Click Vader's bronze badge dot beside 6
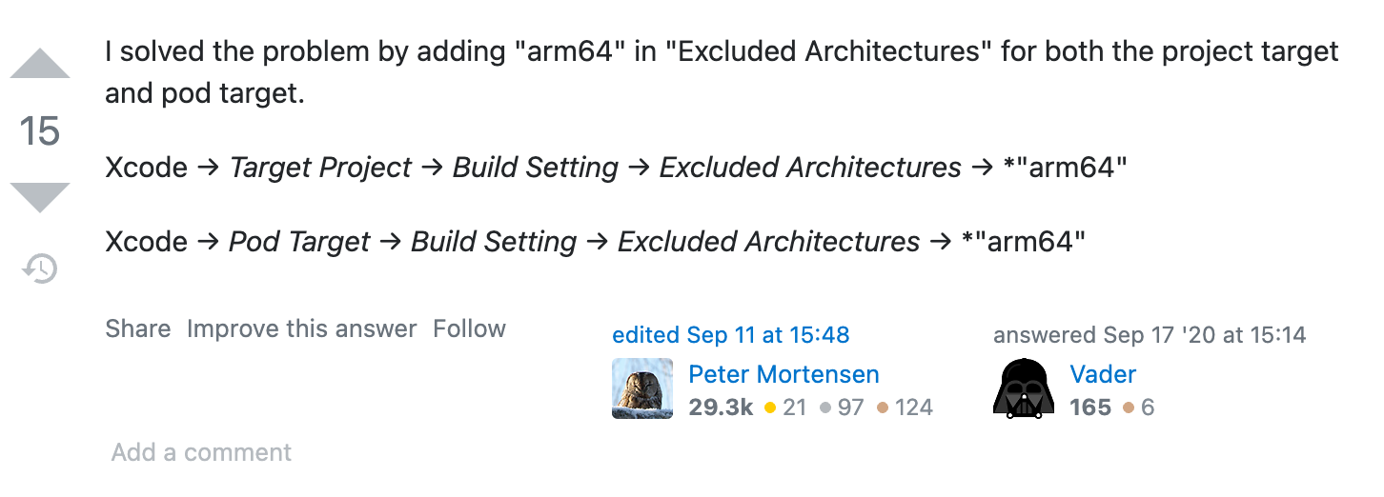This screenshot has width=1384, height=497. point(1129,408)
